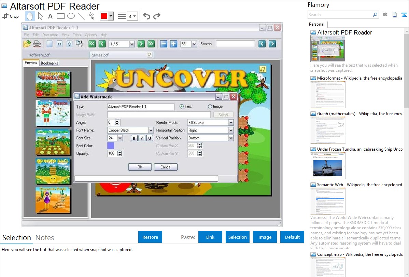Switch to the Notes tab

point(45,238)
